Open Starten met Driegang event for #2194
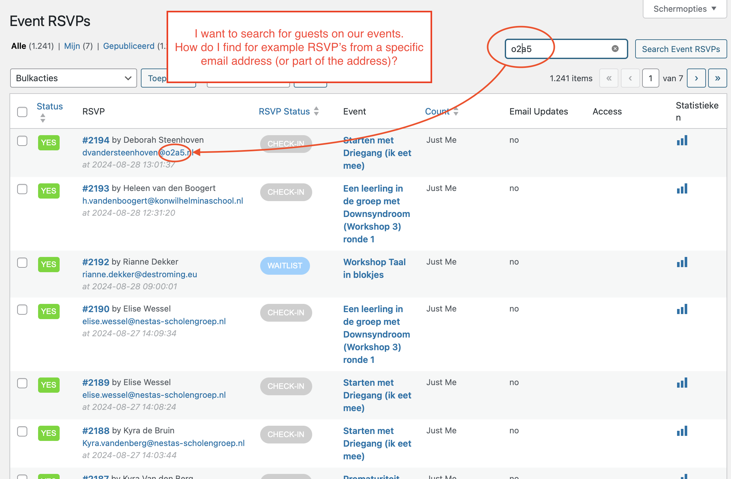The width and height of the screenshot is (731, 479). (377, 153)
